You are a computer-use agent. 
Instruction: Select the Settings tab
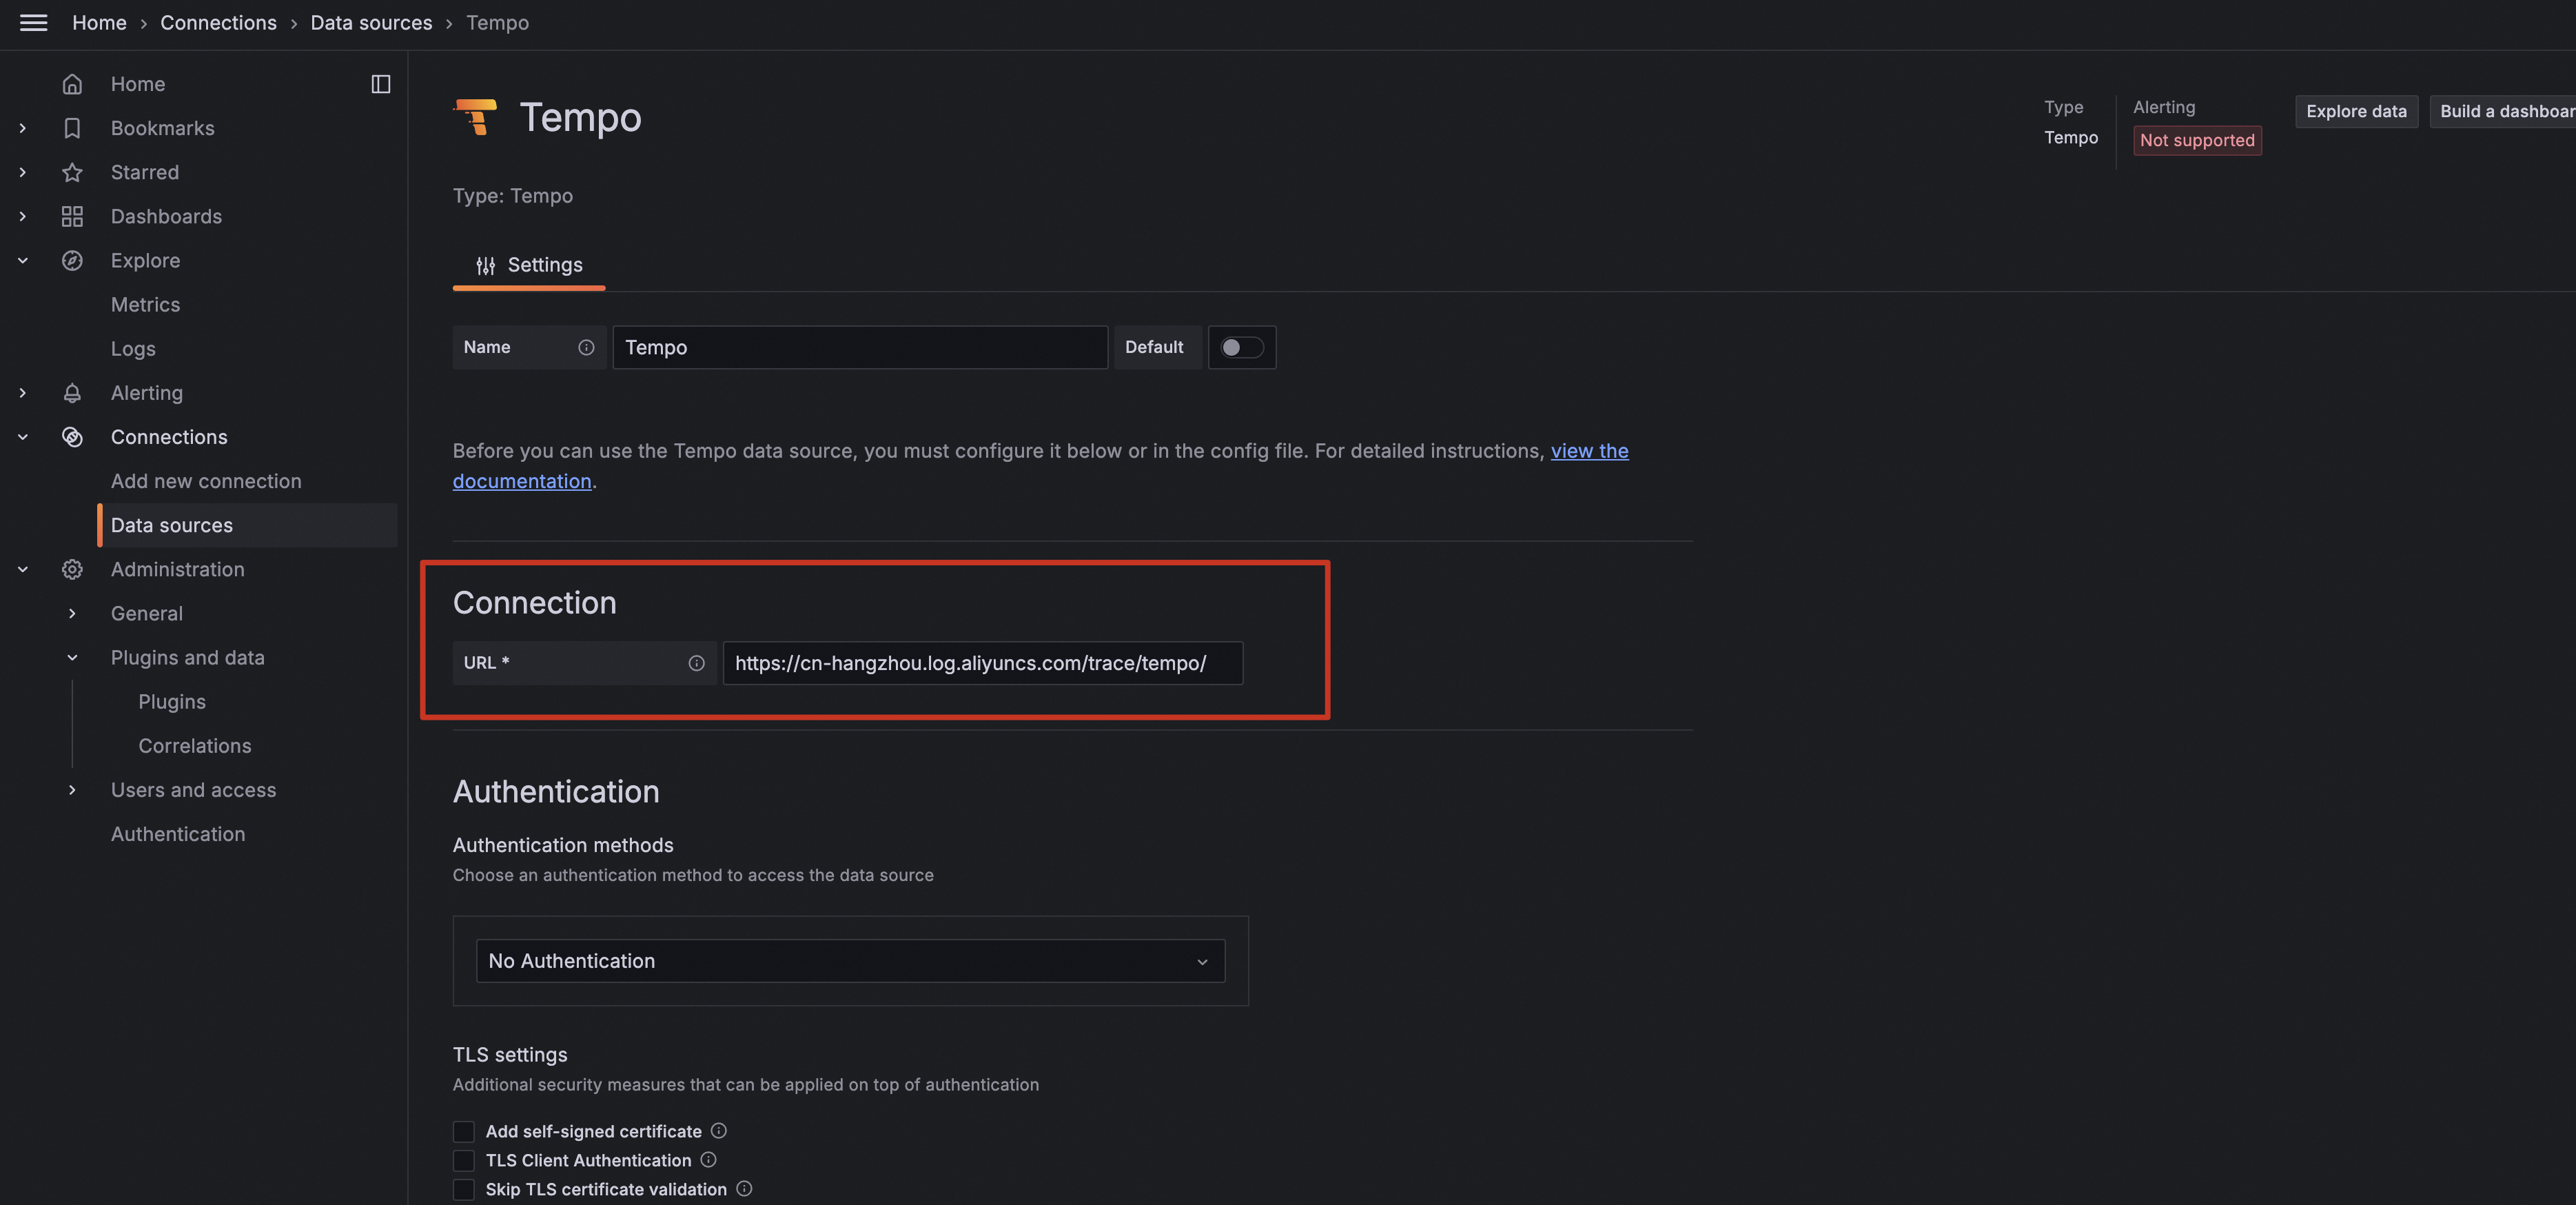coord(529,265)
